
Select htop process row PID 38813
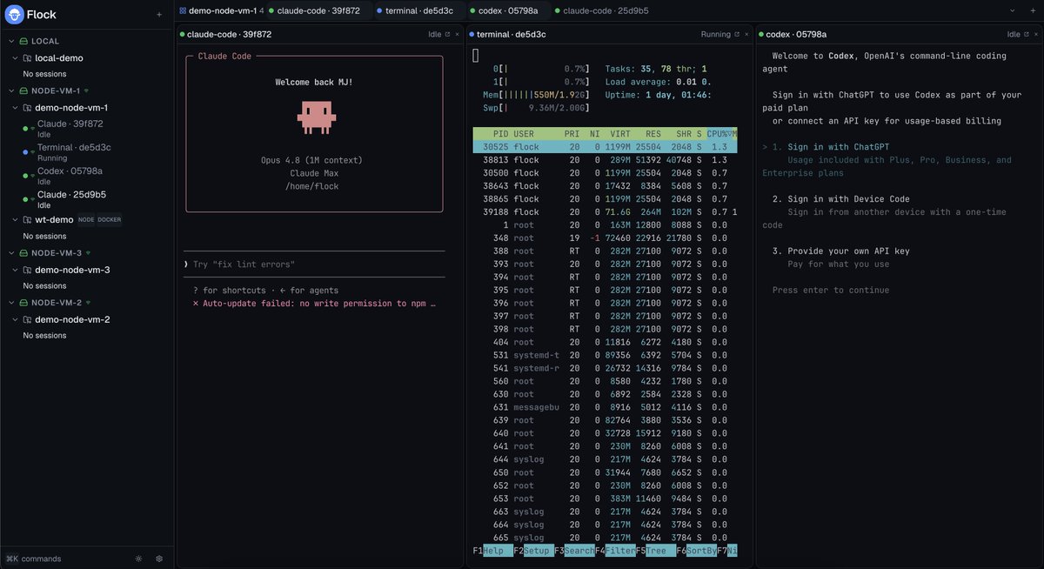coord(605,160)
